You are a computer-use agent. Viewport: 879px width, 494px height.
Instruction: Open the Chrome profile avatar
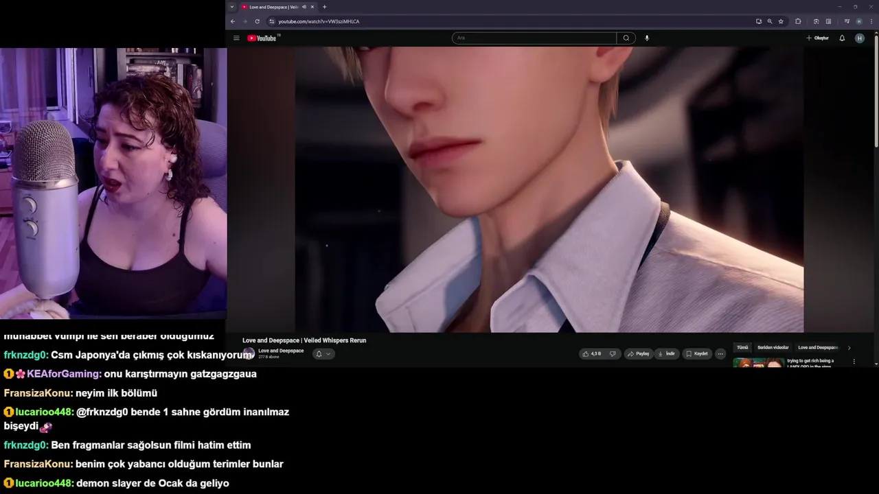(859, 21)
